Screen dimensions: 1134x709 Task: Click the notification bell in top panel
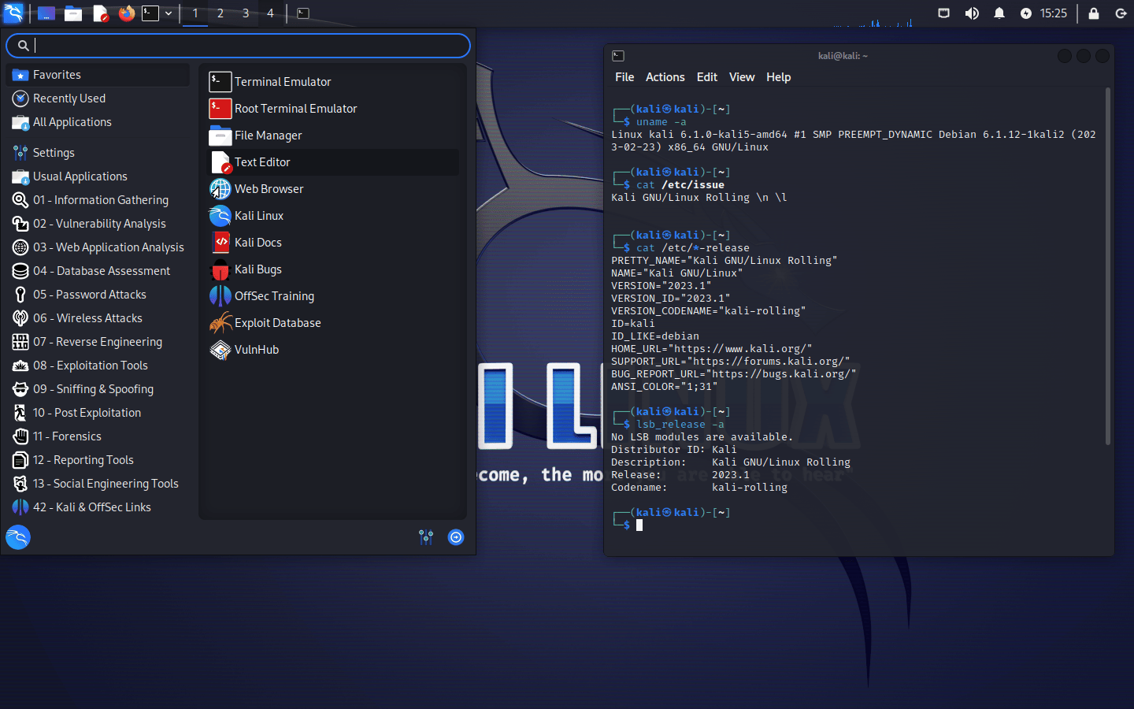click(x=999, y=13)
